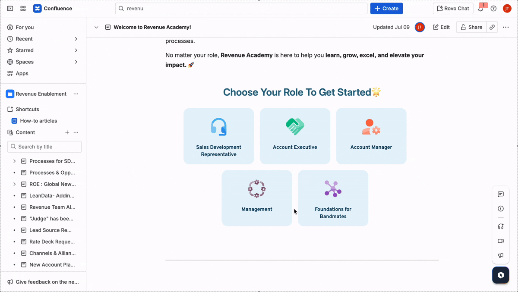The height and width of the screenshot is (292, 518).
Task: Open the page info icon in the right rail
Action: pyautogui.click(x=501, y=209)
